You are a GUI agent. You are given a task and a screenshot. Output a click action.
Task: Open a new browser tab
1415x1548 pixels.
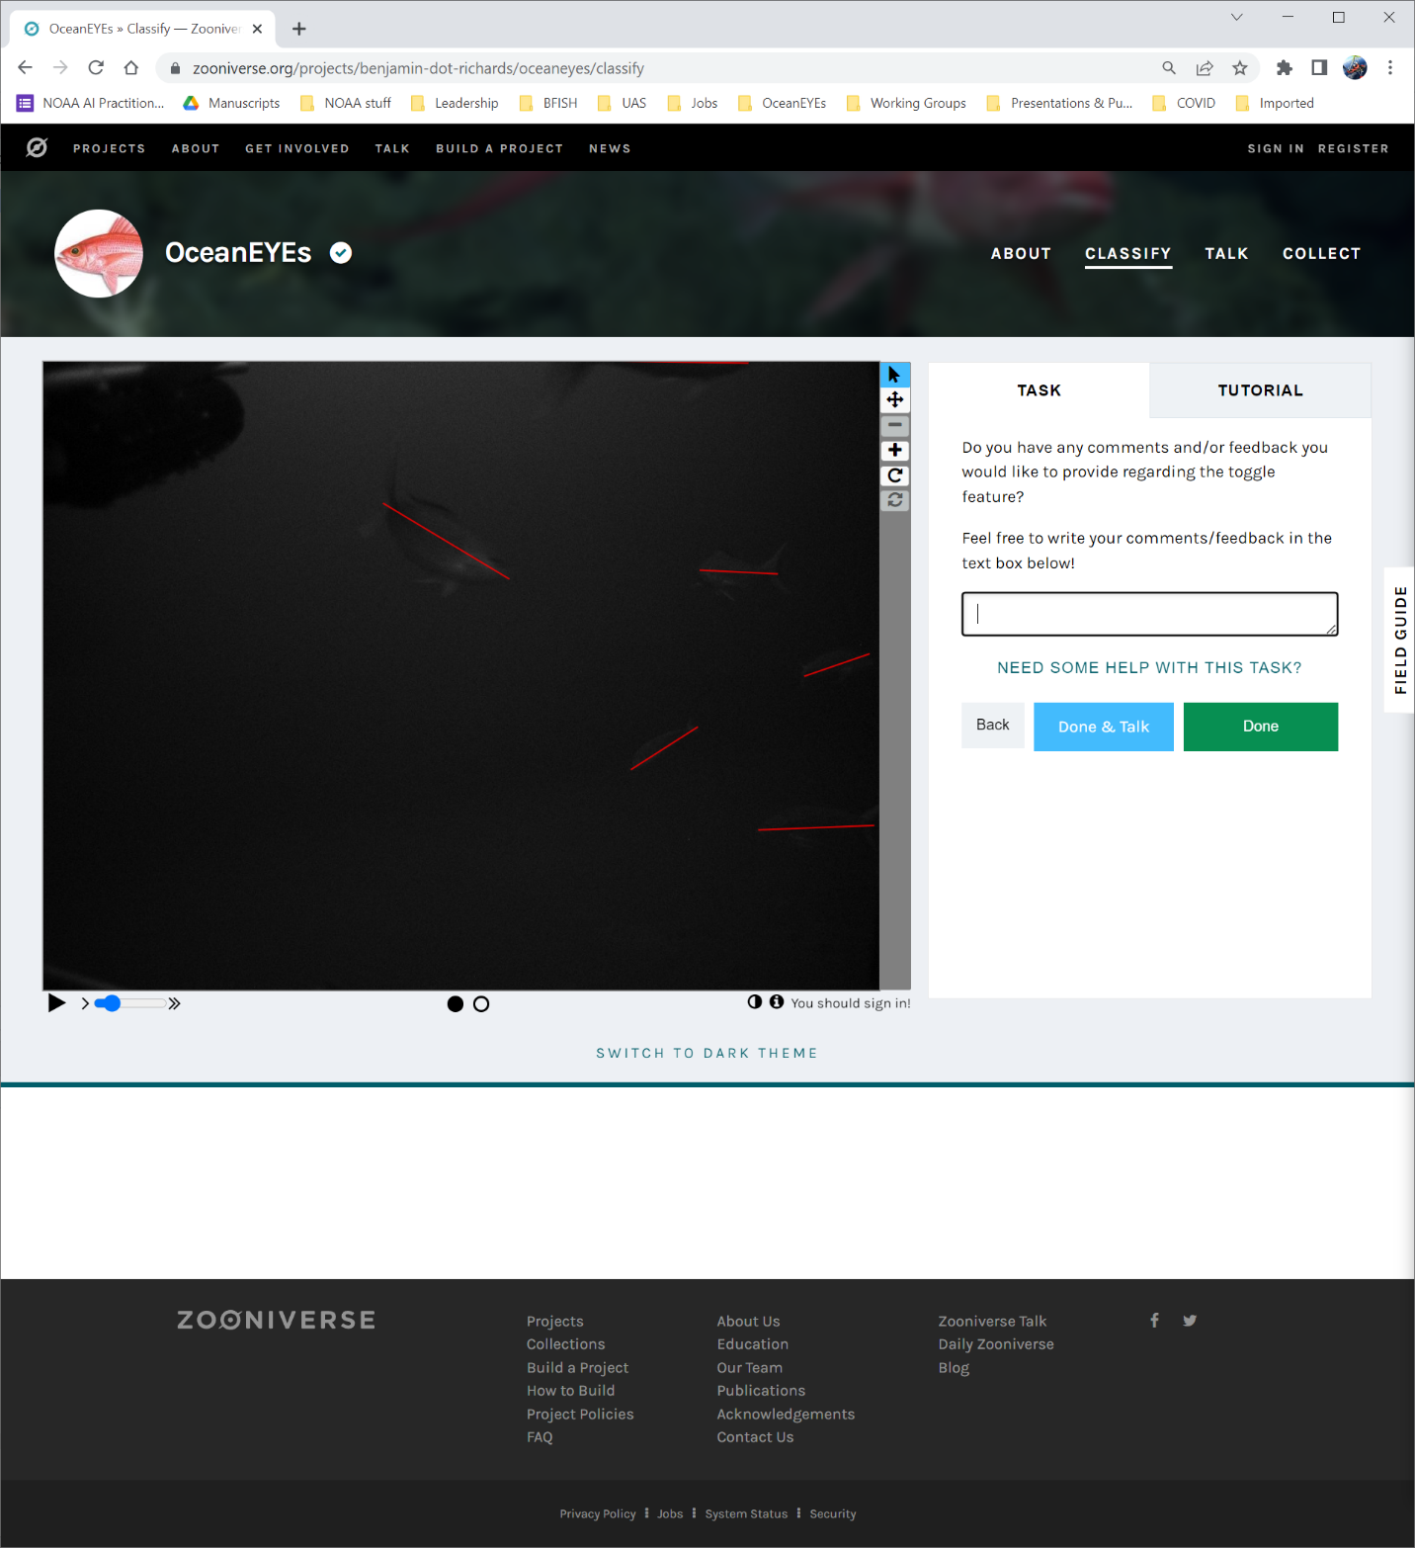299,29
